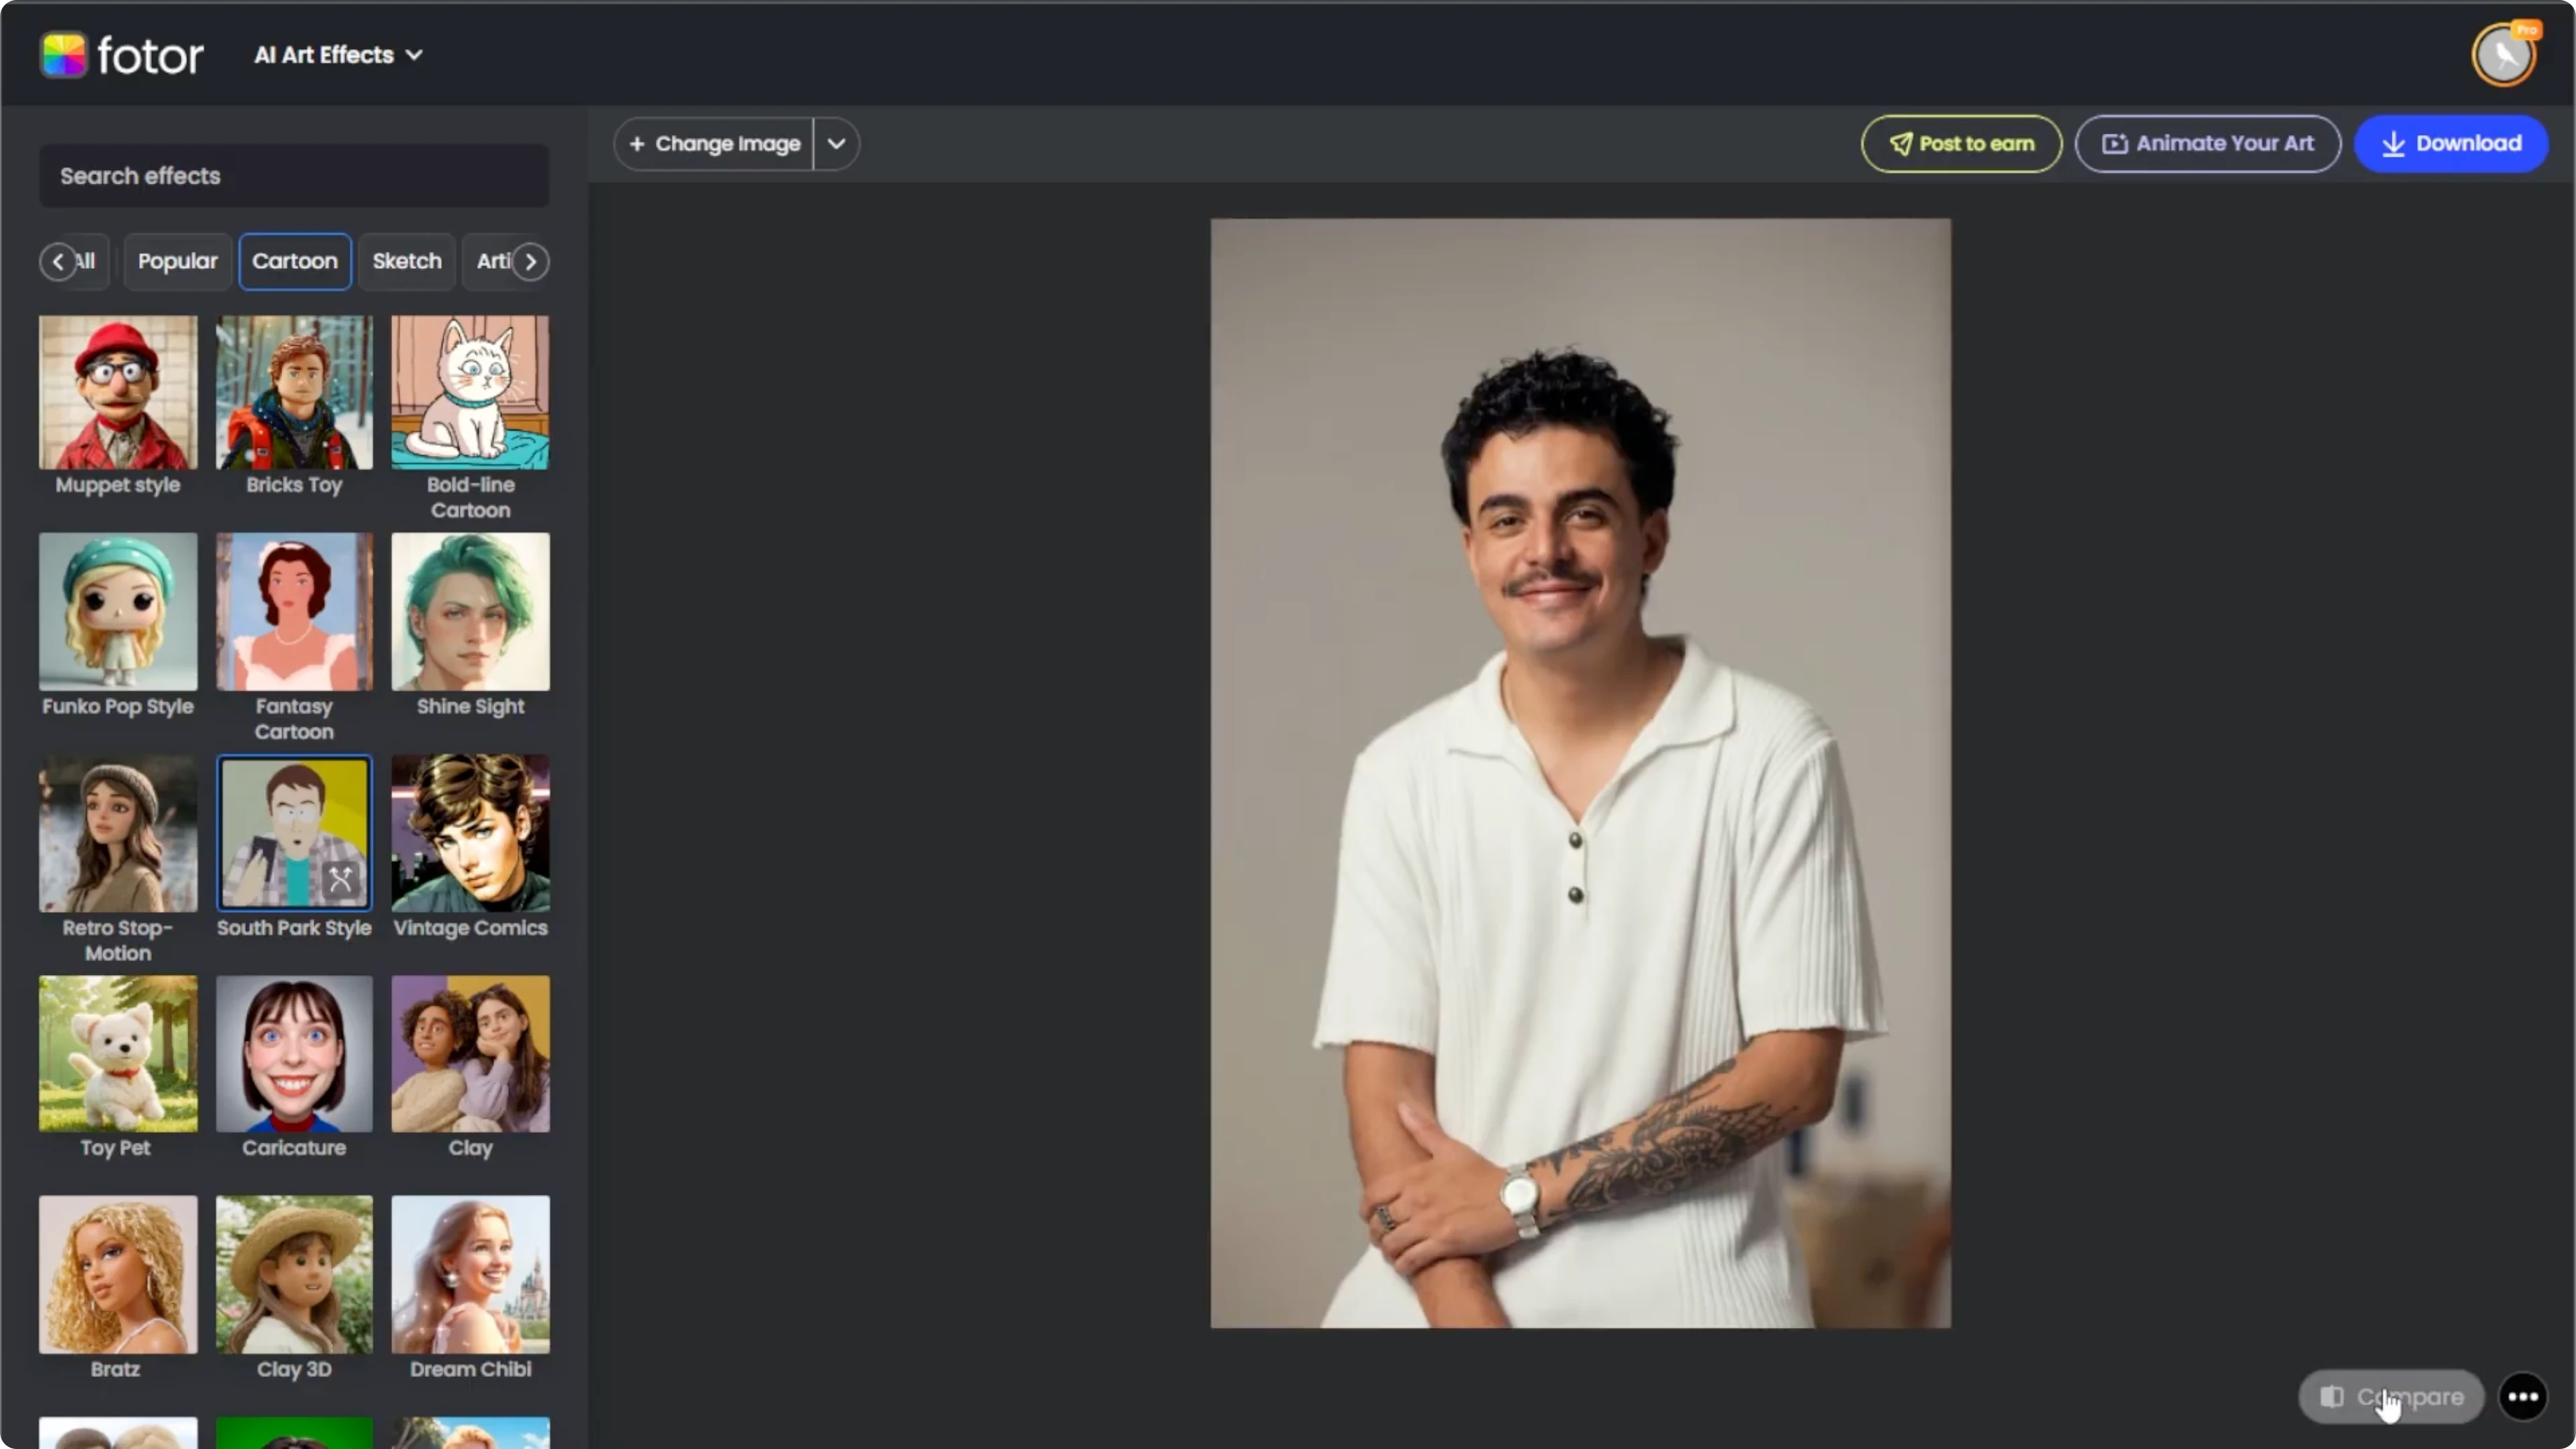This screenshot has height=1449, width=2576.
Task: Open the AI Art Effects dropdown
Action: click(x=338, y=55)
